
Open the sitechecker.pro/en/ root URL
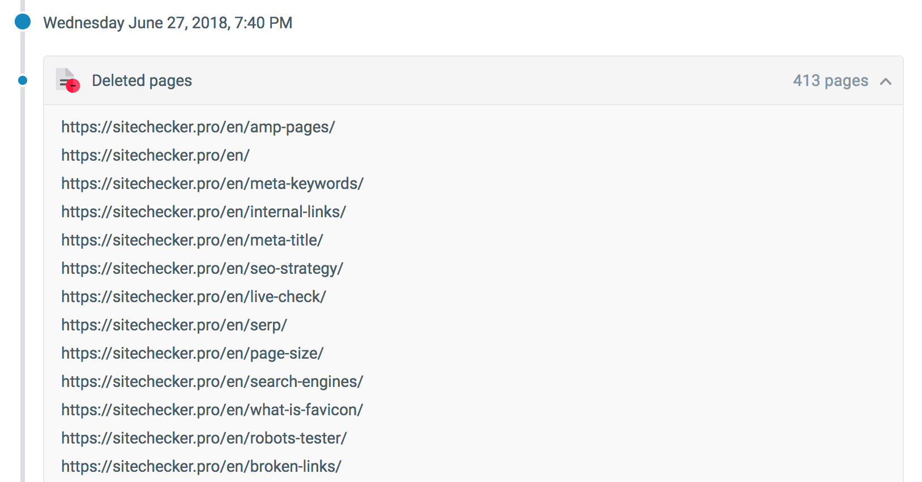[155, 156]
